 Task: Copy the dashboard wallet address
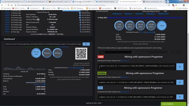click(86, 44)
